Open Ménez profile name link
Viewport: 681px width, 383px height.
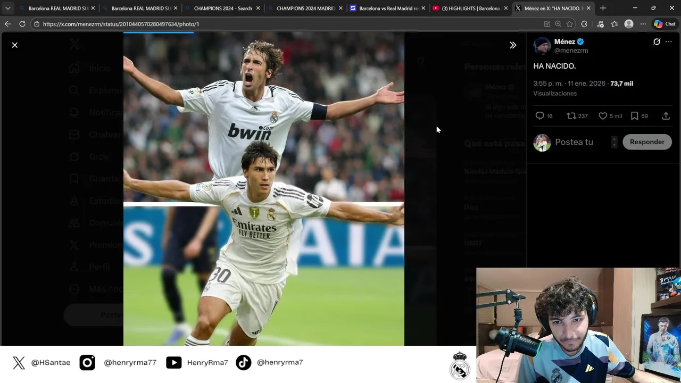click(x=564, y=41)
